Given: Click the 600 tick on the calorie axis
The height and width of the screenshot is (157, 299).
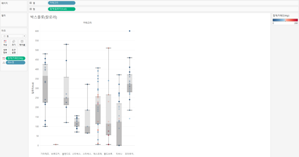Looking at the screenshot, I should click(37, 31).
